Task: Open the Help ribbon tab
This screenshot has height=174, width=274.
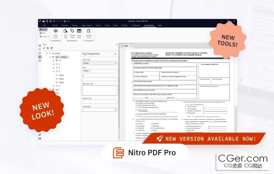Action: (160, 25)
